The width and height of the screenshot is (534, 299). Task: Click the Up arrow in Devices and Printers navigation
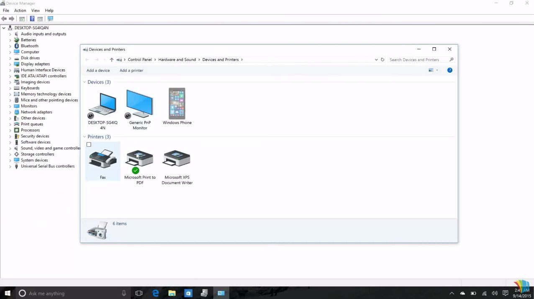point(112,60)
